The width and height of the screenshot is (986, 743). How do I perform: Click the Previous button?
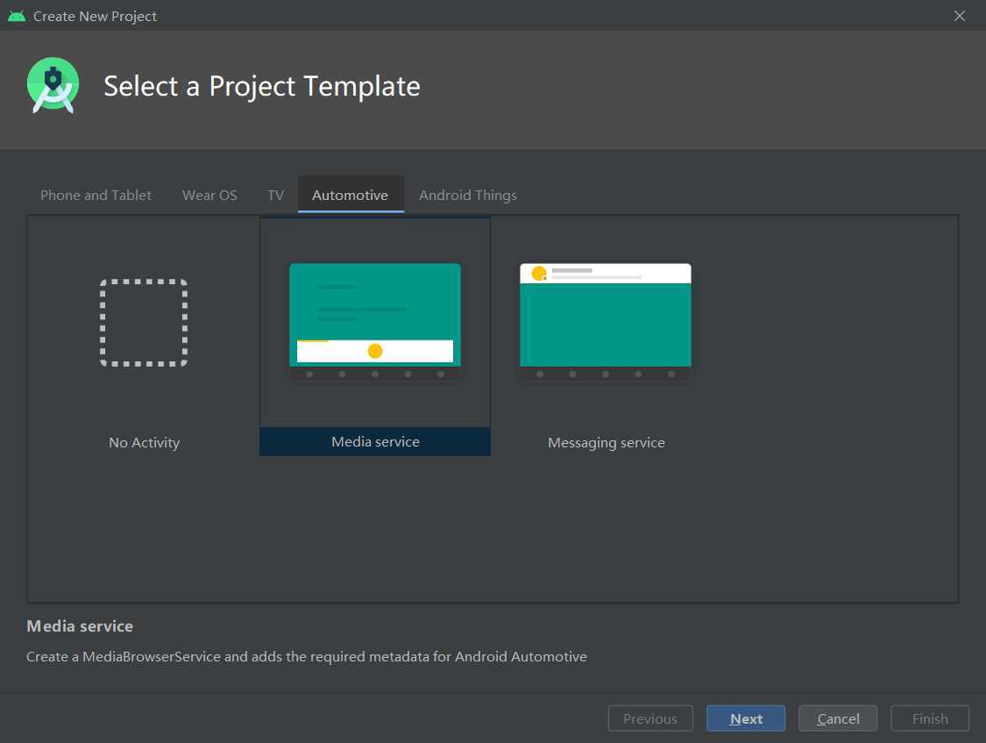[x=650, y=718]
